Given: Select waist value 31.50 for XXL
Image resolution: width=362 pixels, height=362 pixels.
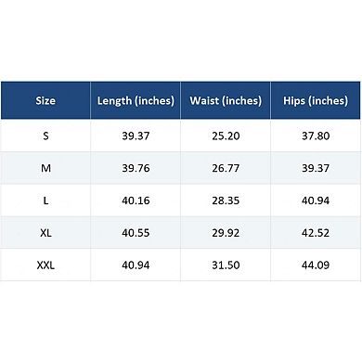Looking at the screenshot, I should coord(226,265).
